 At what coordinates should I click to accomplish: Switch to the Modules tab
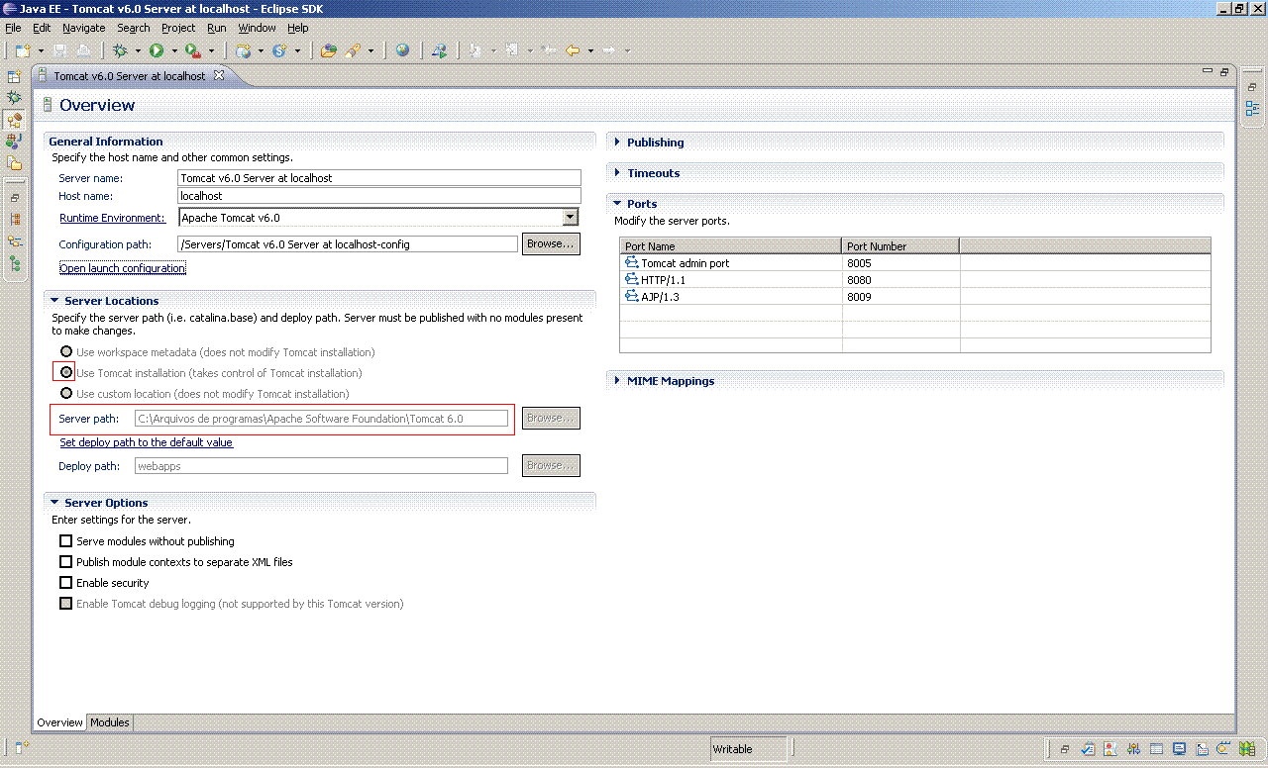tap(110, 722)
